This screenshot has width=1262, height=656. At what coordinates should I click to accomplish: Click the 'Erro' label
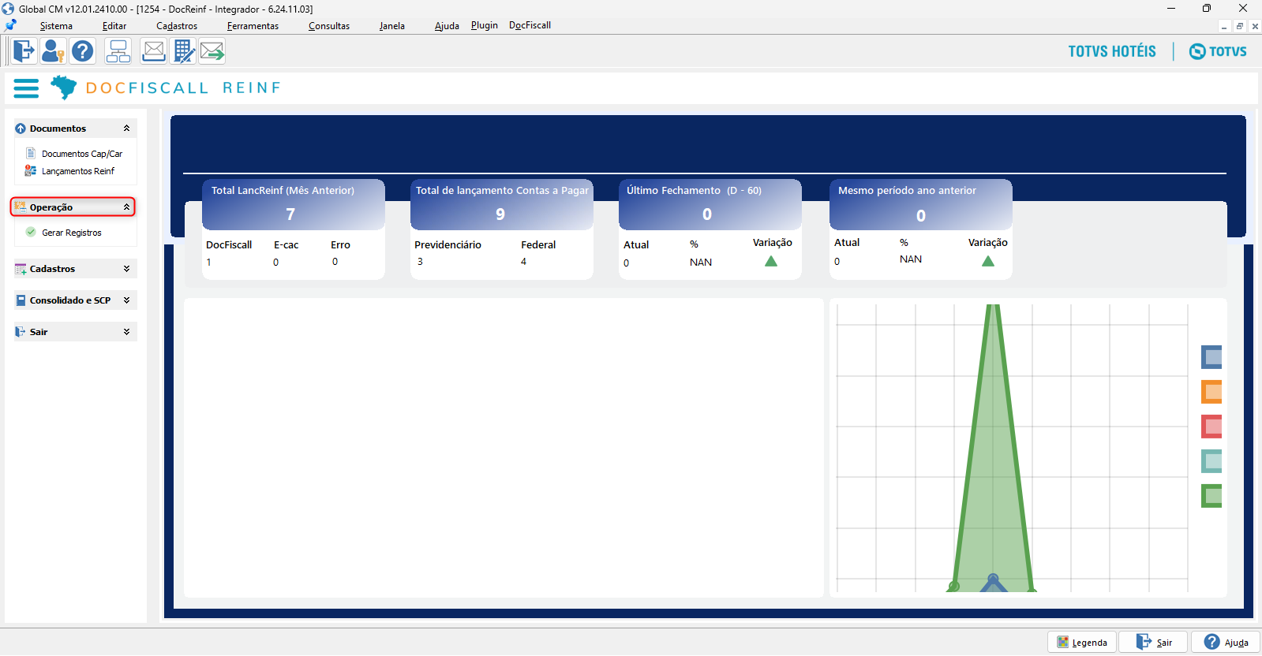[340, 244]
